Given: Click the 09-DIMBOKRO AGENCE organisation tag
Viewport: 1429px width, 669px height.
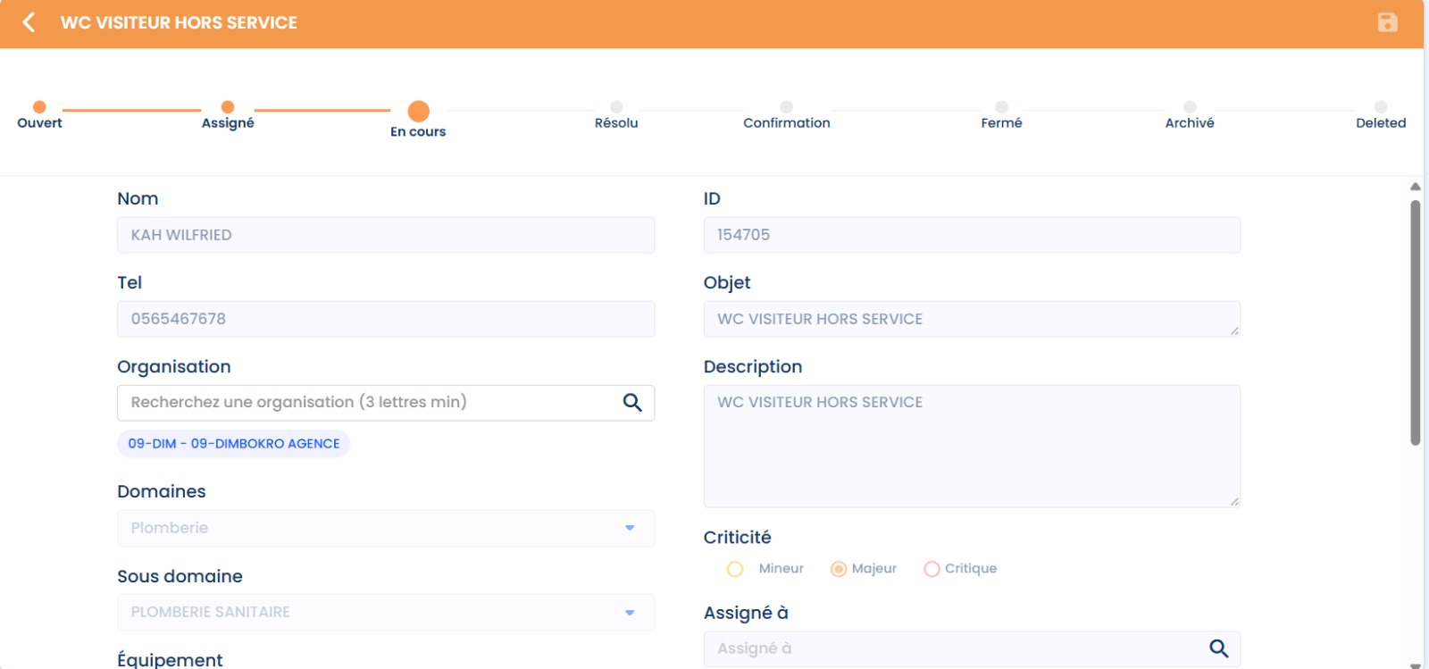Looking at the screenshot, I should [x=233, y=444].
